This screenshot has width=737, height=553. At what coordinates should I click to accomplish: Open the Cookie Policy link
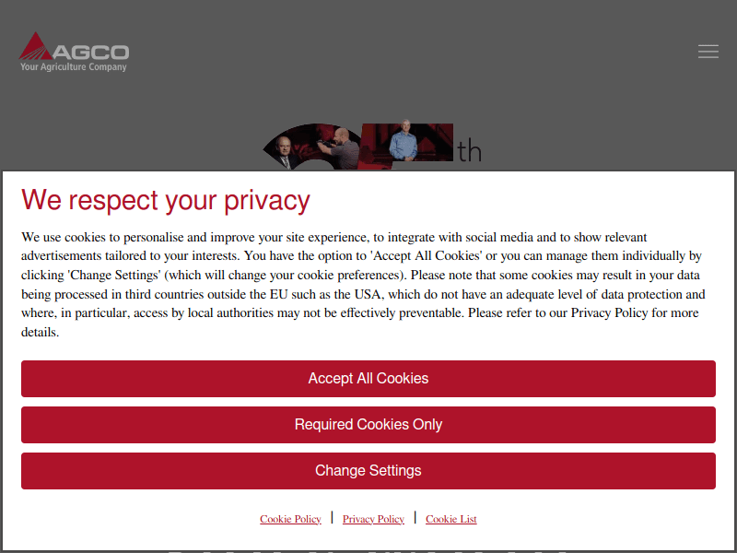pyautogui.click(x=290, y=519)
